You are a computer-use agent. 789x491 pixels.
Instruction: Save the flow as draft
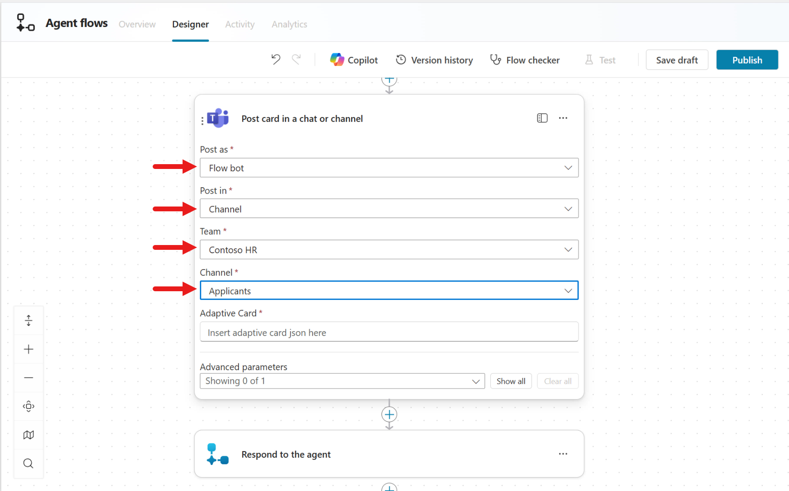pyautogui.click(x=677, y=59)
